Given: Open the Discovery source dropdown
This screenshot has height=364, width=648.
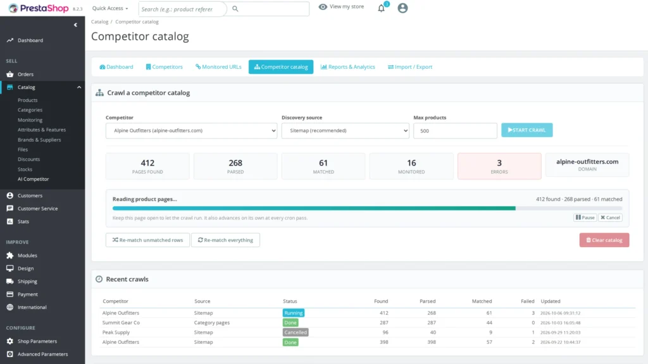Looking at the screenshot, I should coord(345,130).
